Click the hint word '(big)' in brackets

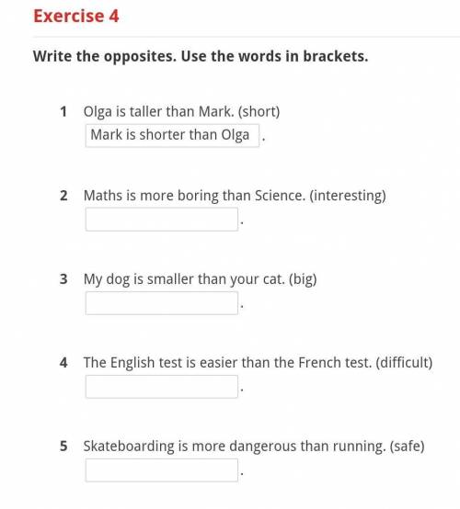coord(303,279)
